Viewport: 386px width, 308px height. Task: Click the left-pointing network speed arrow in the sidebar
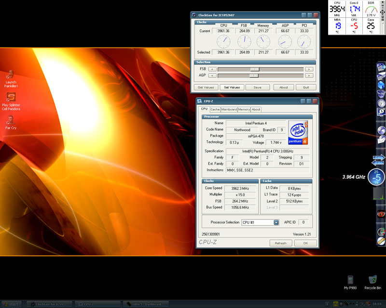coord(377,163)
